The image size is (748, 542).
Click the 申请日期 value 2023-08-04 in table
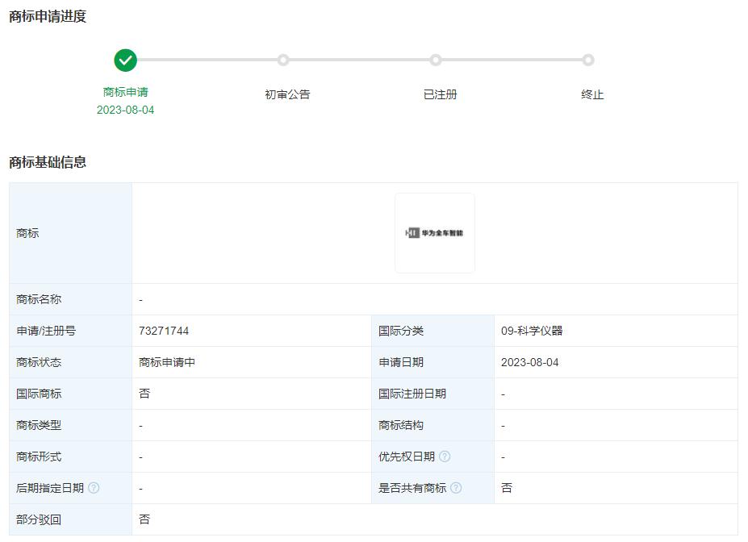click(x=529, y=362)
